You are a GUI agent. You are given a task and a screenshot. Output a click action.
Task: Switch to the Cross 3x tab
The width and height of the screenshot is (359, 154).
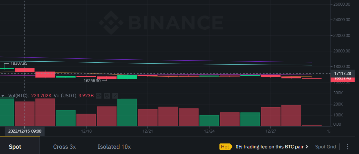(x=64, y=147)
